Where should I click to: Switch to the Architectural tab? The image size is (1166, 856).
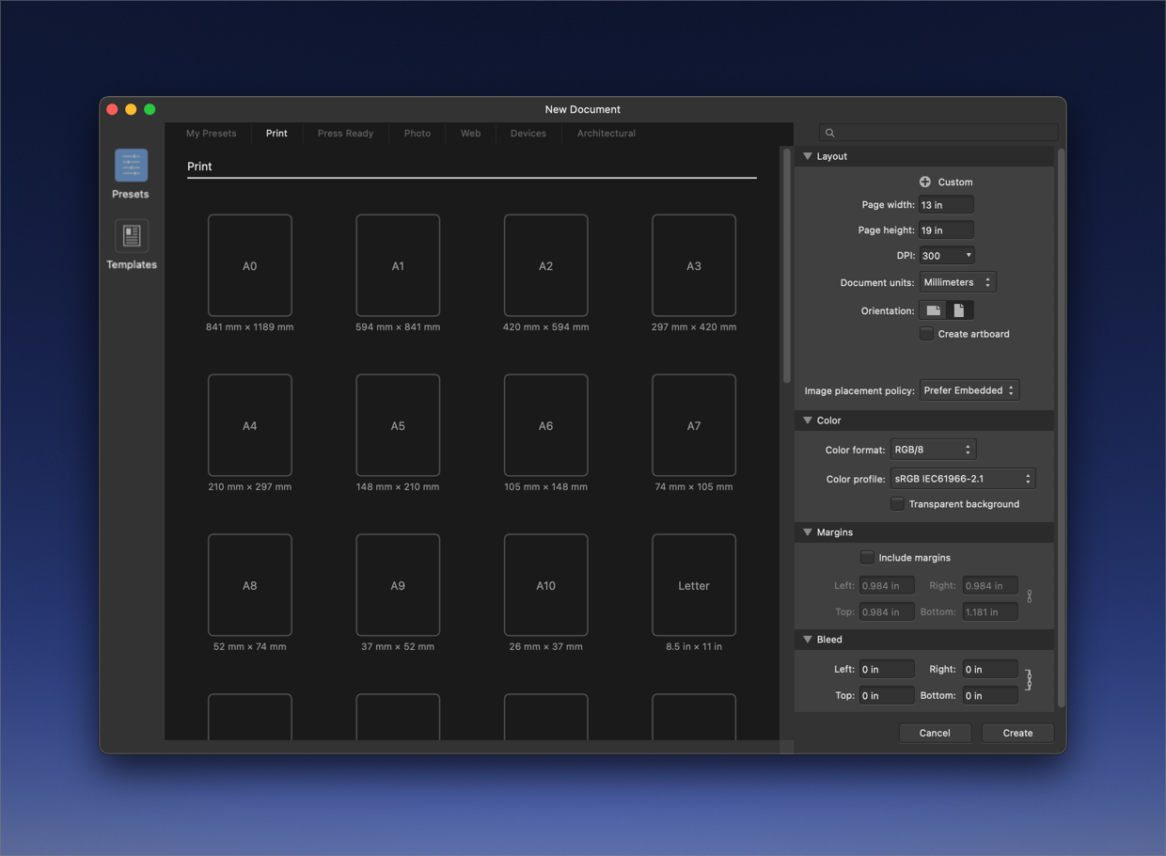click(x=606, y=134)
